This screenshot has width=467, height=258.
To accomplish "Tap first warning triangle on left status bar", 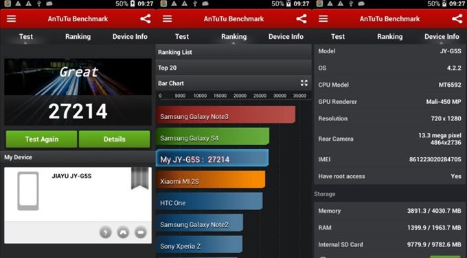I will [x=18, y=3].
